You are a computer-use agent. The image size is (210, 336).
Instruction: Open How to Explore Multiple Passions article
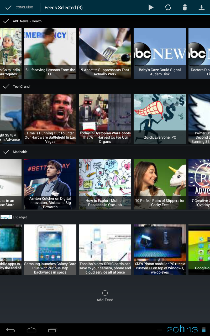(105, 184)
